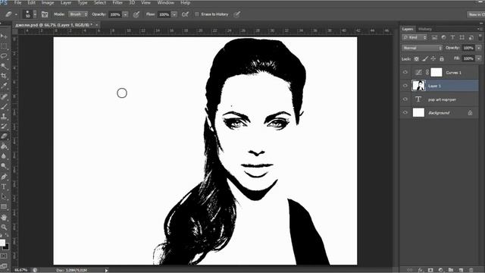Click the background color swatch
This screenshot has height=273, width=485.
click(6, 247)
